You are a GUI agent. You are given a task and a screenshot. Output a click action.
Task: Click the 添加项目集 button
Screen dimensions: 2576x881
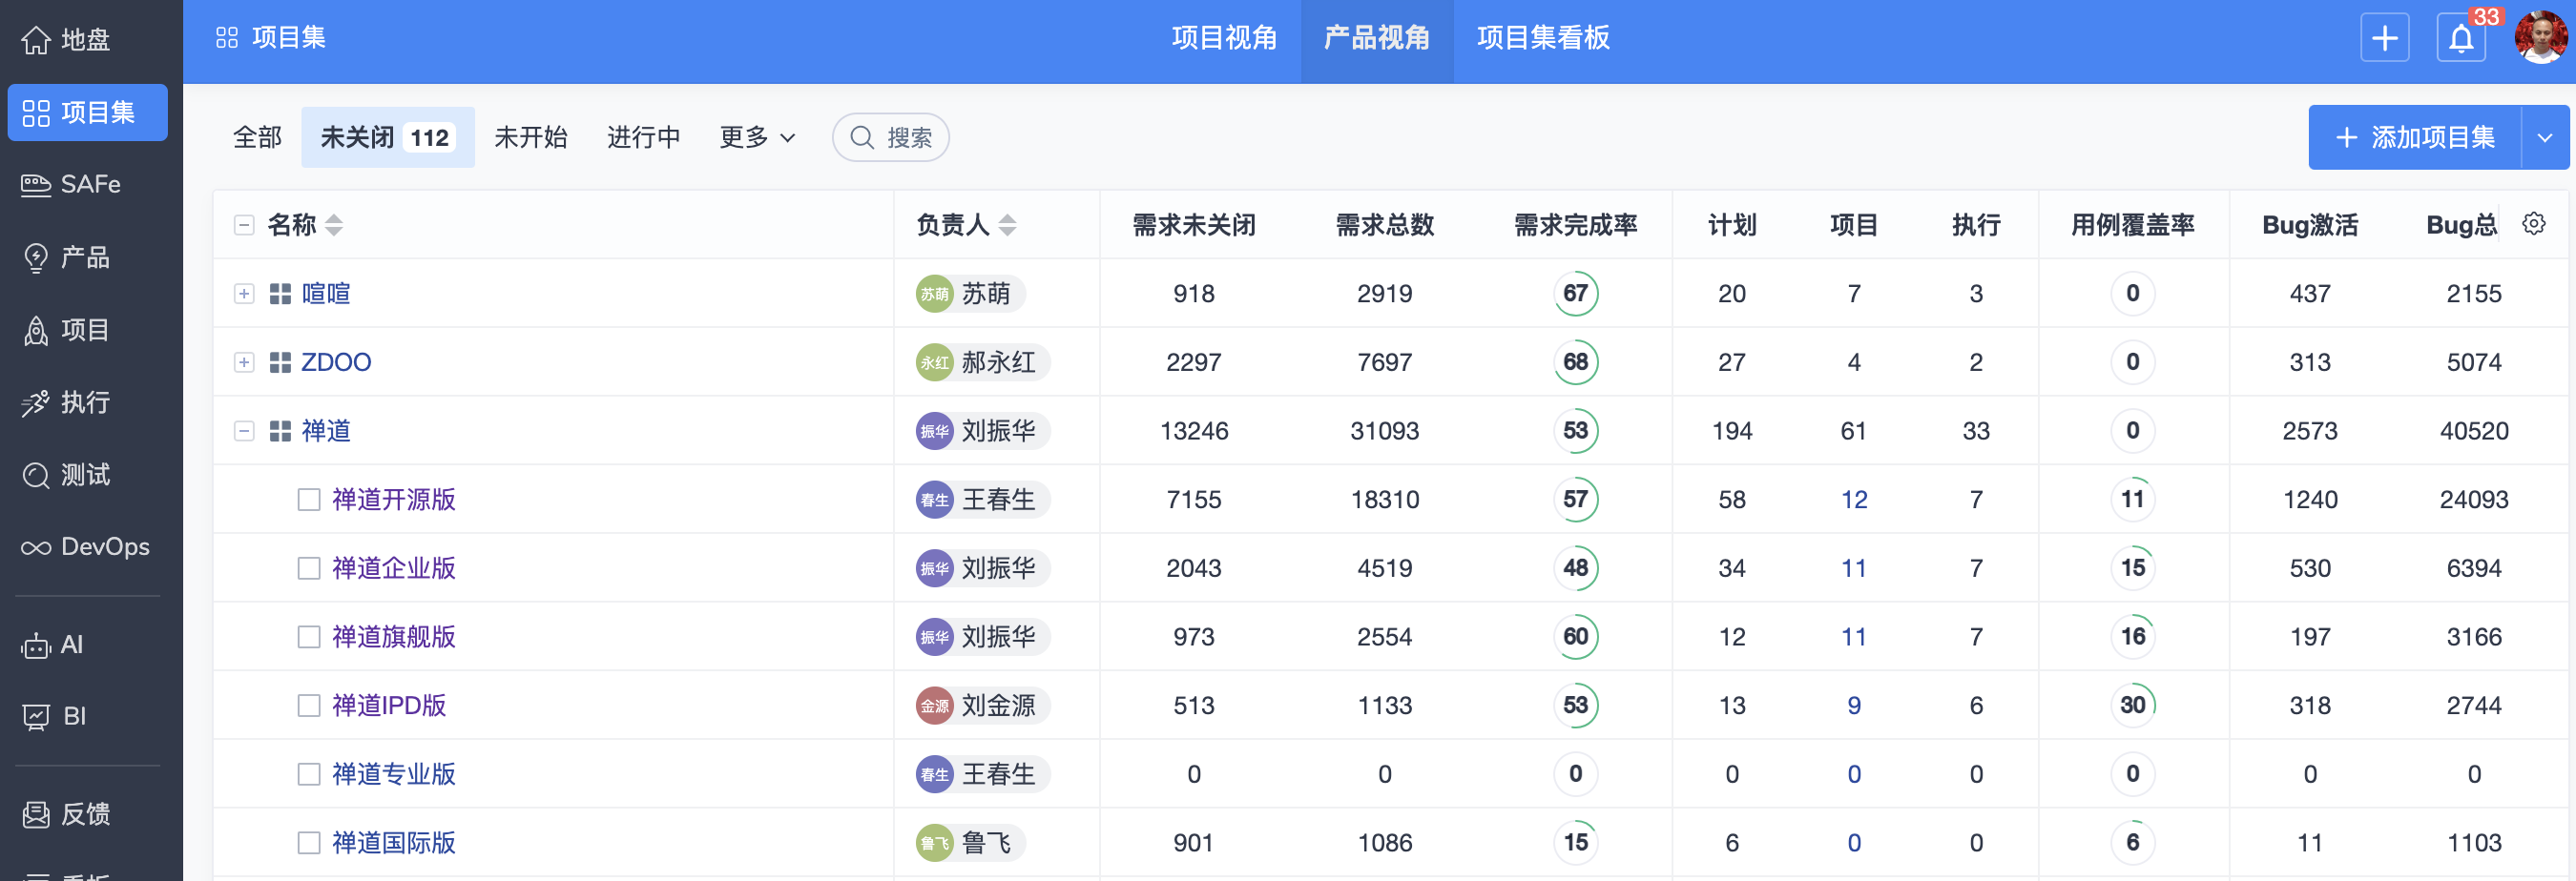2414,138
